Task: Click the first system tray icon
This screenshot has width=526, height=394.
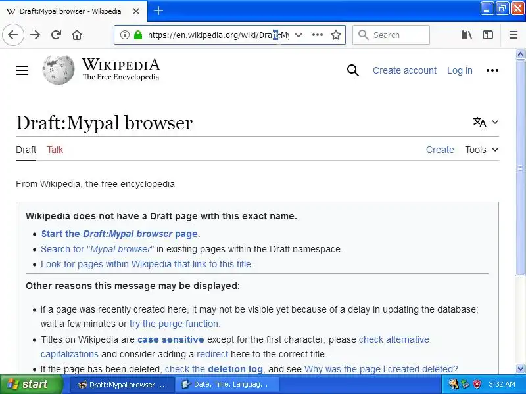Action: [454, 384]
